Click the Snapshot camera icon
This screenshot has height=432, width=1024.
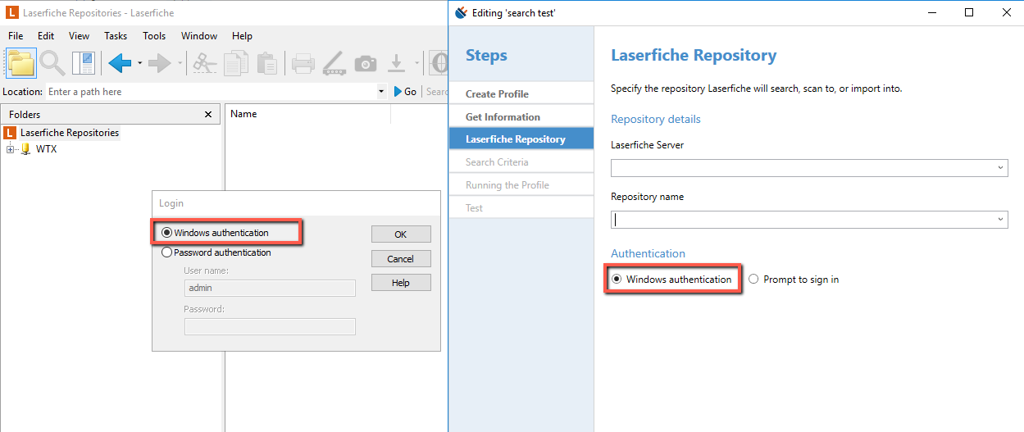[x=366, y=63]
